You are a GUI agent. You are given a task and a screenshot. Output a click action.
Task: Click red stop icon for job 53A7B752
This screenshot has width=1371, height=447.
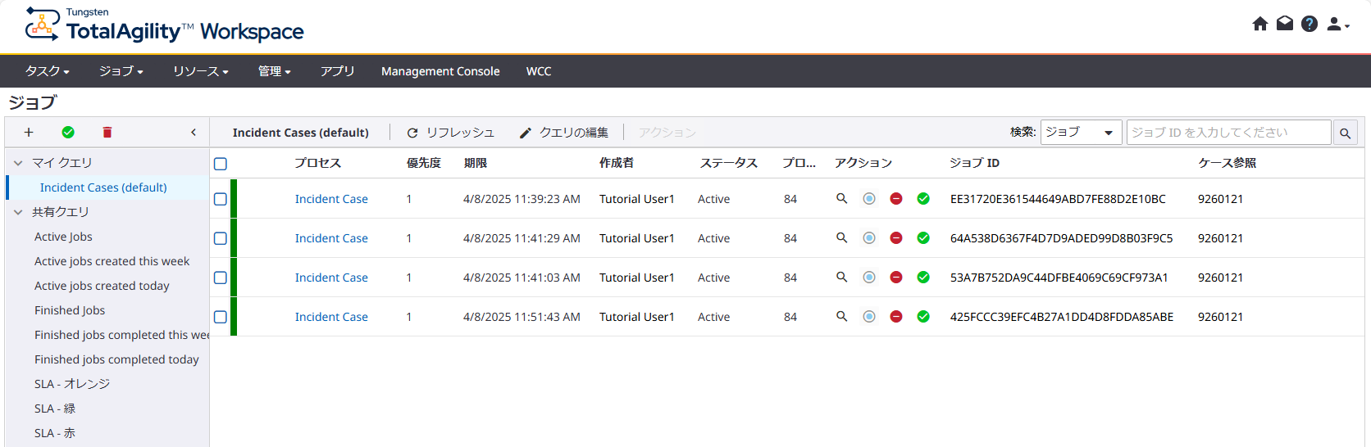pos(896,277)
